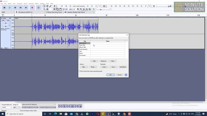Click the Copy icon in edit toolbar
Screen dimensions: 207x116
click(58, 9)
